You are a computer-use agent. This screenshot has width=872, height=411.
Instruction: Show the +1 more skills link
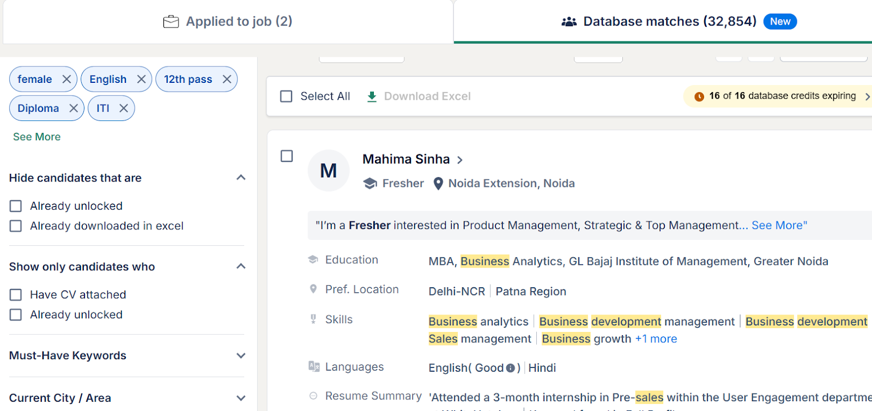click(x=656, y=339)
